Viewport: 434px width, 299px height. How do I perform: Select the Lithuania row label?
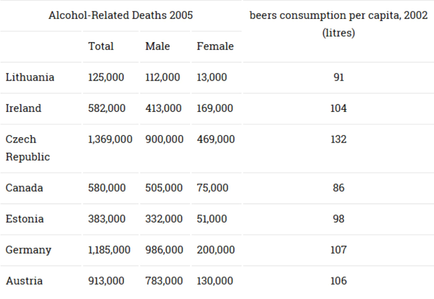point(30,77)
